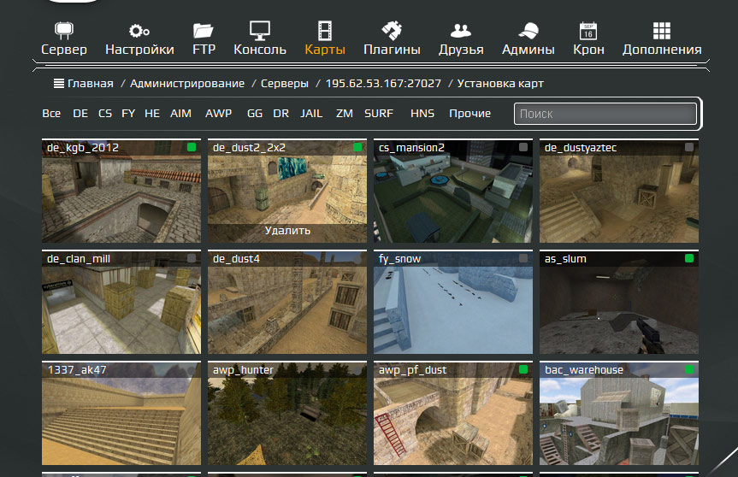Filter maps by GG category

[x=255, y=114]
